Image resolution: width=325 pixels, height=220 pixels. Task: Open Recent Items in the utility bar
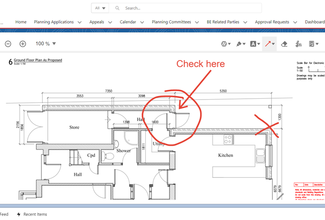click(x=35, y=214)
